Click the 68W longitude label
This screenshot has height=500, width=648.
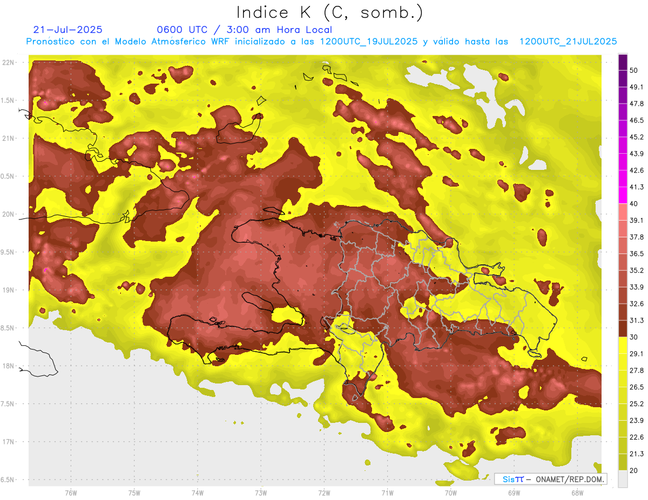point(577,492)
